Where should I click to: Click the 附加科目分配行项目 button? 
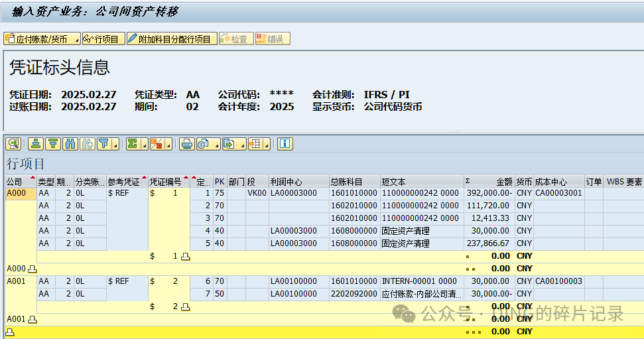coord(172,39)
